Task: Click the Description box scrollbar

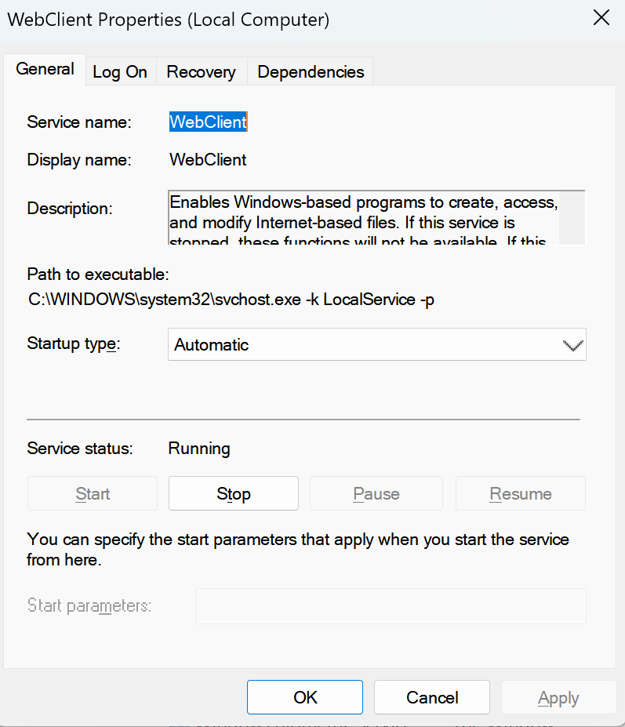Action: (x=572, y=217)
